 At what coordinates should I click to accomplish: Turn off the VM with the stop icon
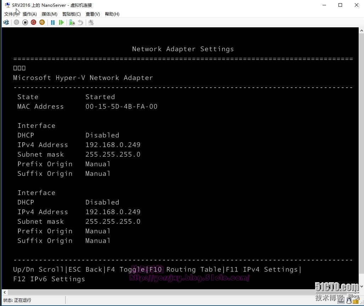point(25,22)
